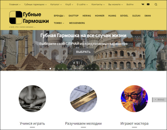The image size is (167, 130).
Task: Click the search magnifier icon
Action: [156, 4]
